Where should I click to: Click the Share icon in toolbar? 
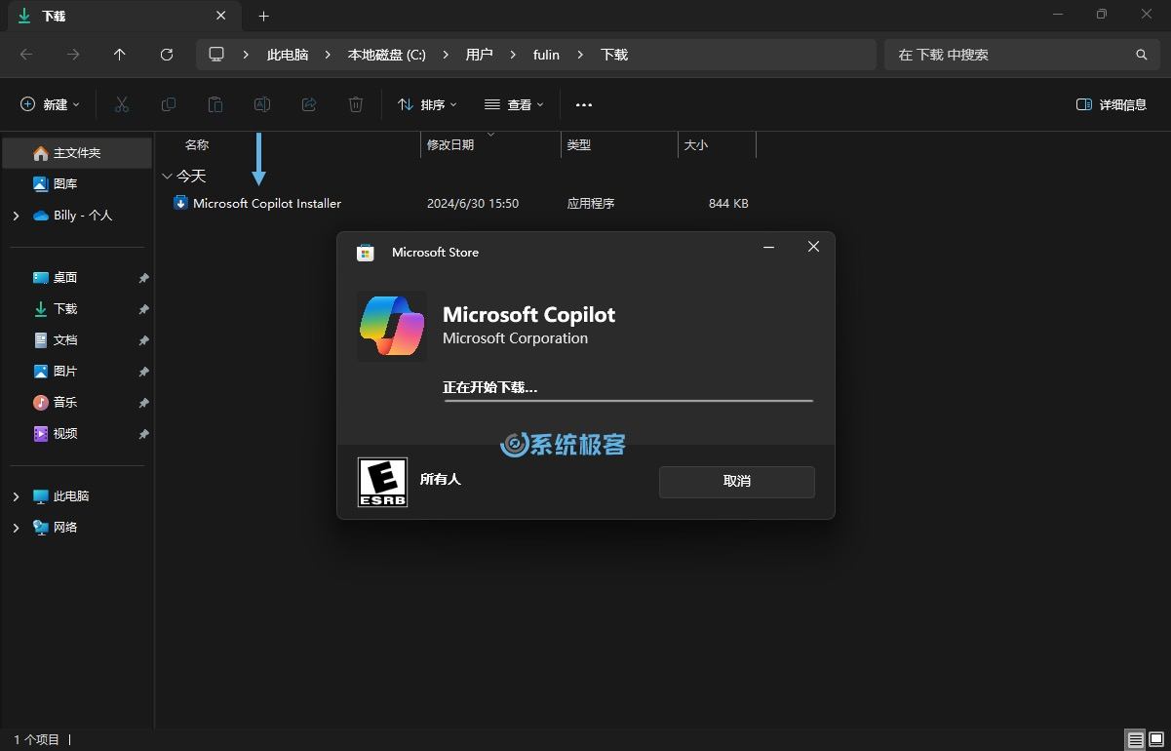[309, 104]
